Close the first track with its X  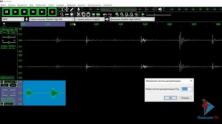2,29
